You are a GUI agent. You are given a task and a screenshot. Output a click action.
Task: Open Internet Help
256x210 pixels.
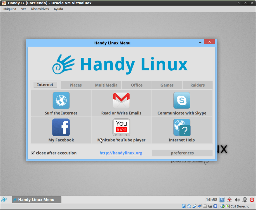coord(182,127)
